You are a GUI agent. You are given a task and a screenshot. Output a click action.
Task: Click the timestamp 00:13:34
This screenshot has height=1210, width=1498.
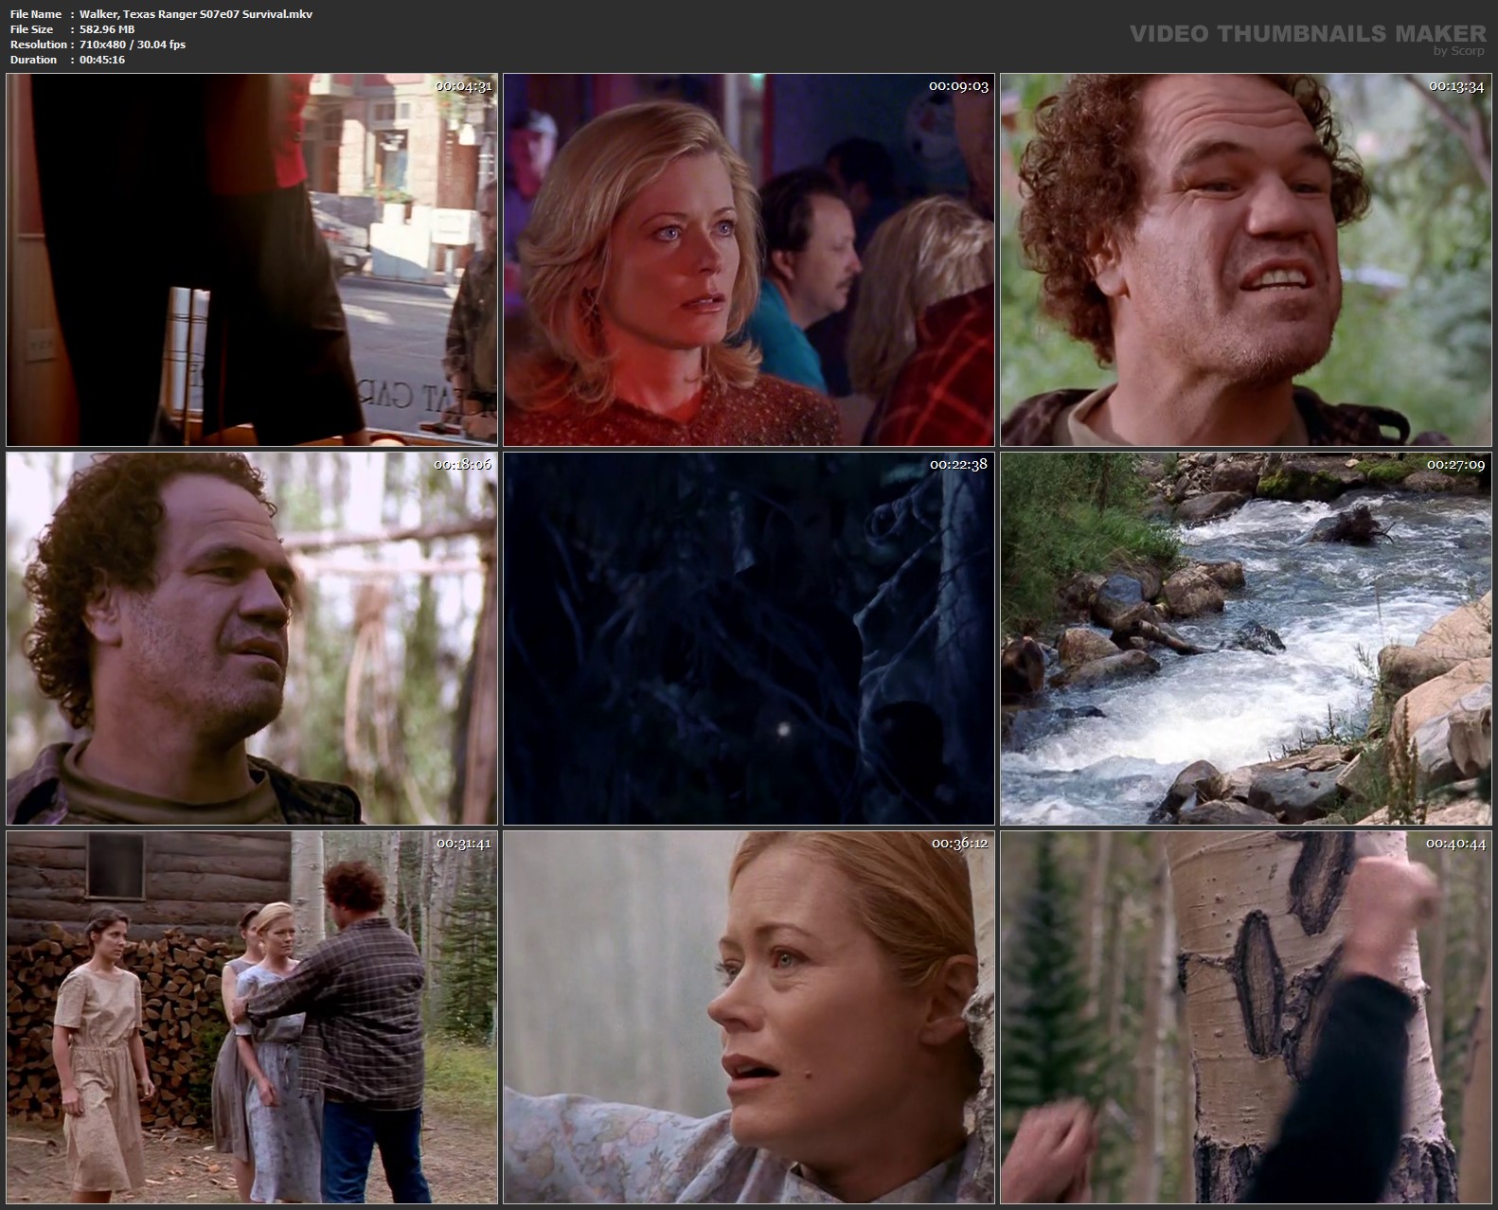1456,86
